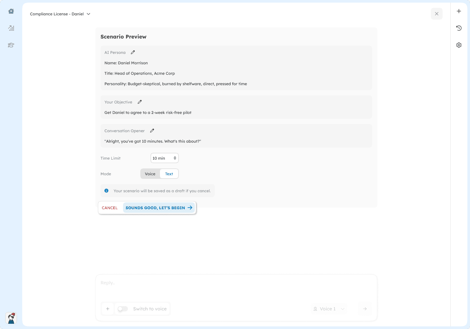Click the CANCEL button
470x329 pixels.
[110, 208]
